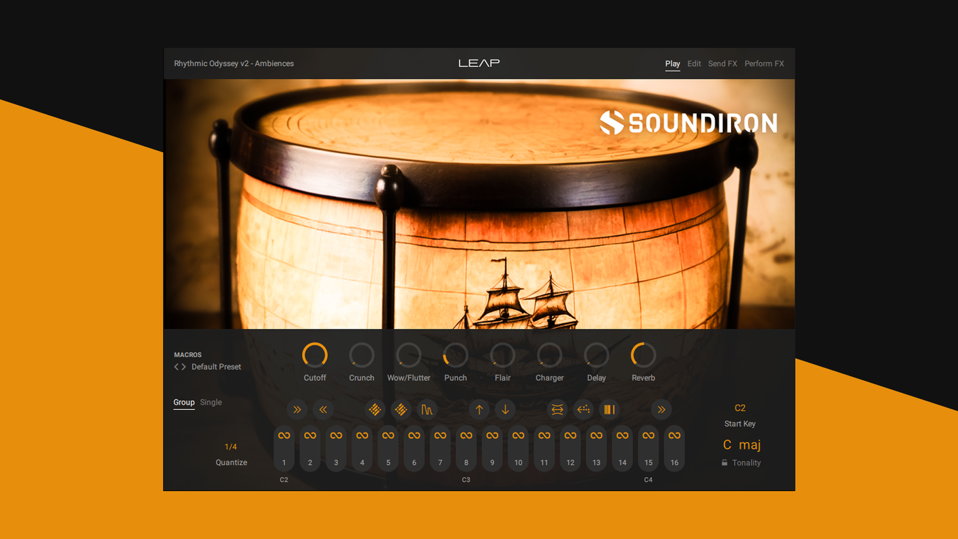This screenshot has height=539, width=958.
Task: Click the Punch macro knob
Action: [456, 355]
